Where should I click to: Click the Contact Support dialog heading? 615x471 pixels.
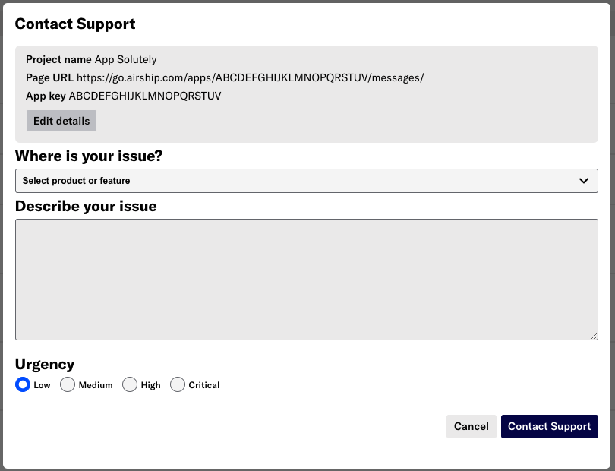pyautogui.click(x=75, y=24)
